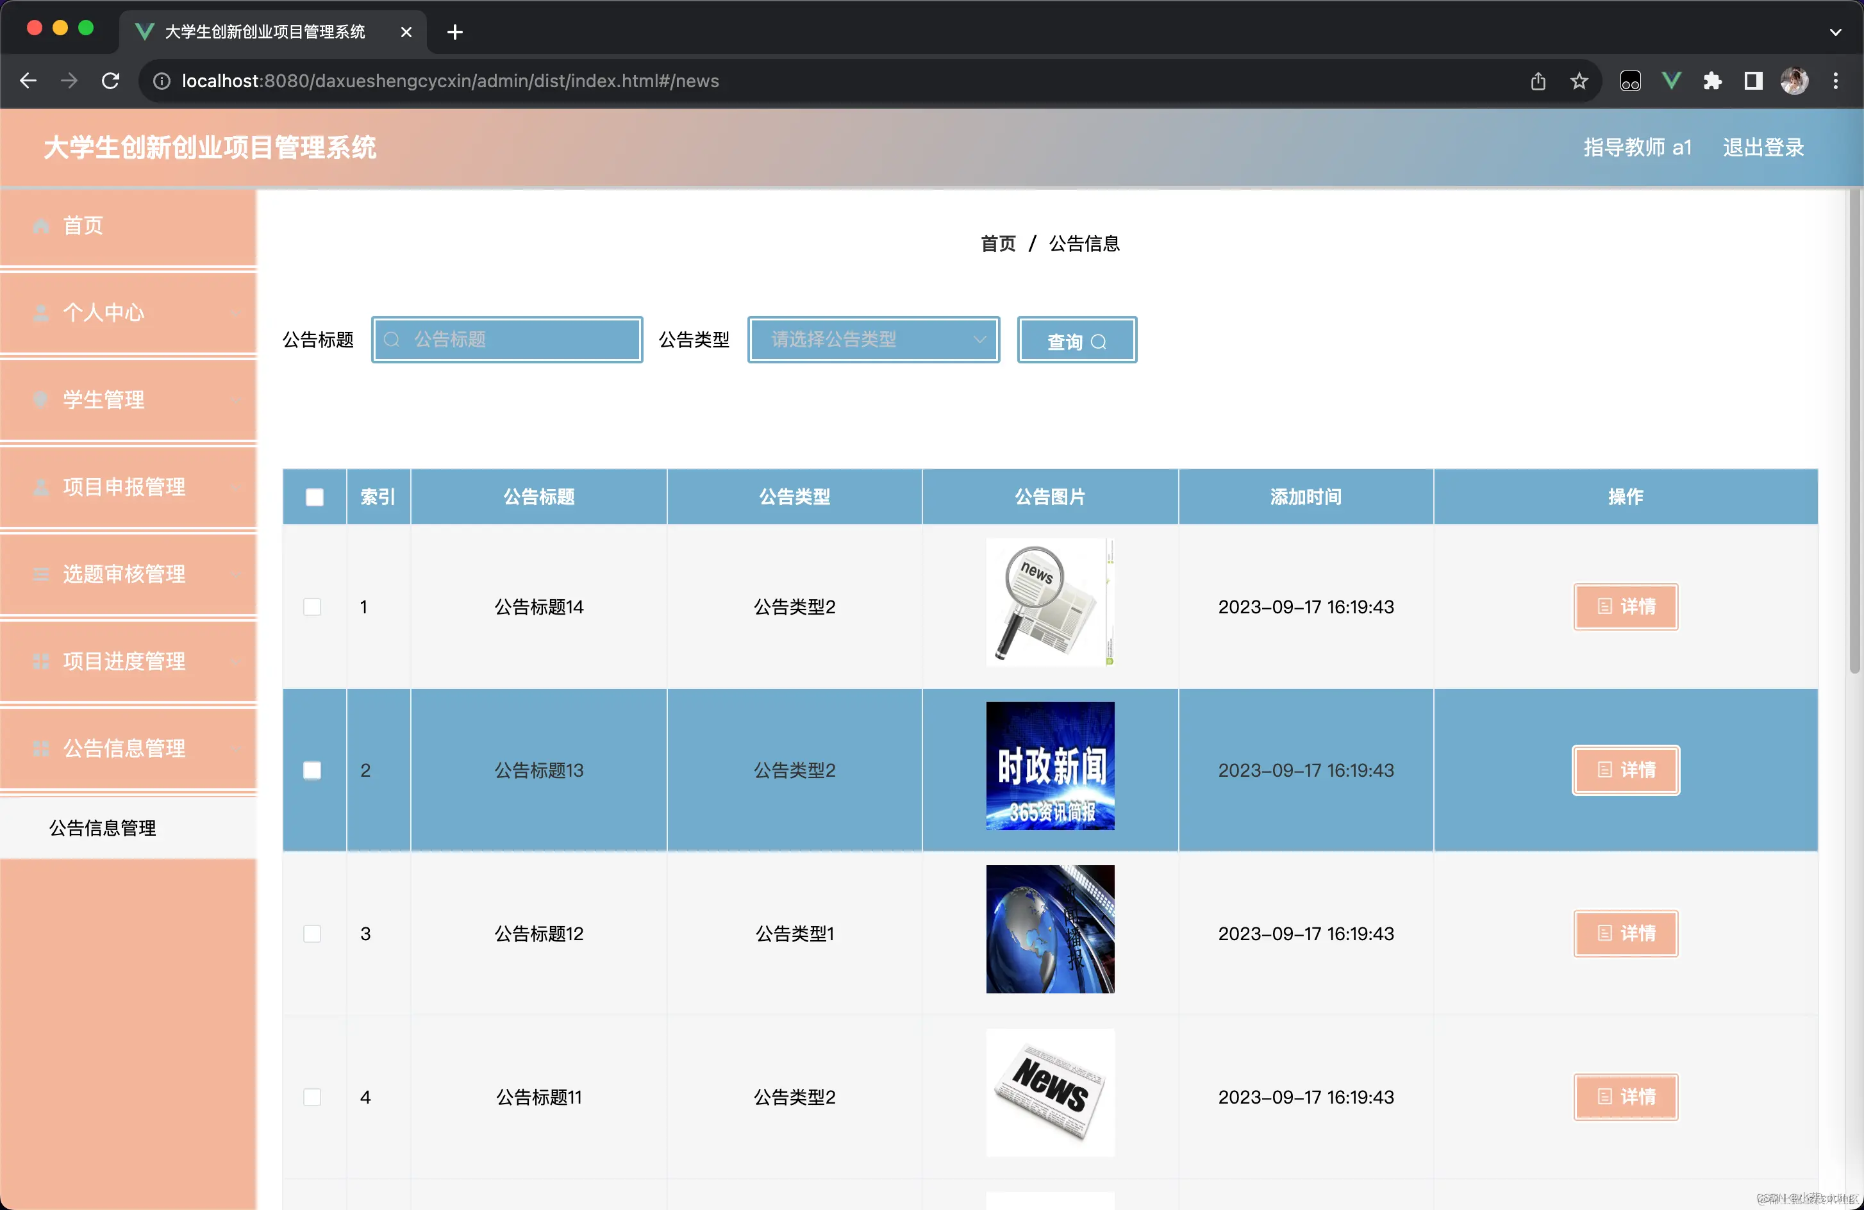Click the 学生管理 sidebar icon

[x=41, y=399]
